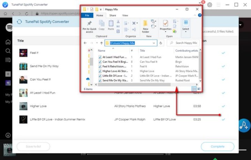Viewport: 251px width, 160px height.
Task: Sort by Contributing artists column
Action: pyautogui.click(x=187, y=51)
